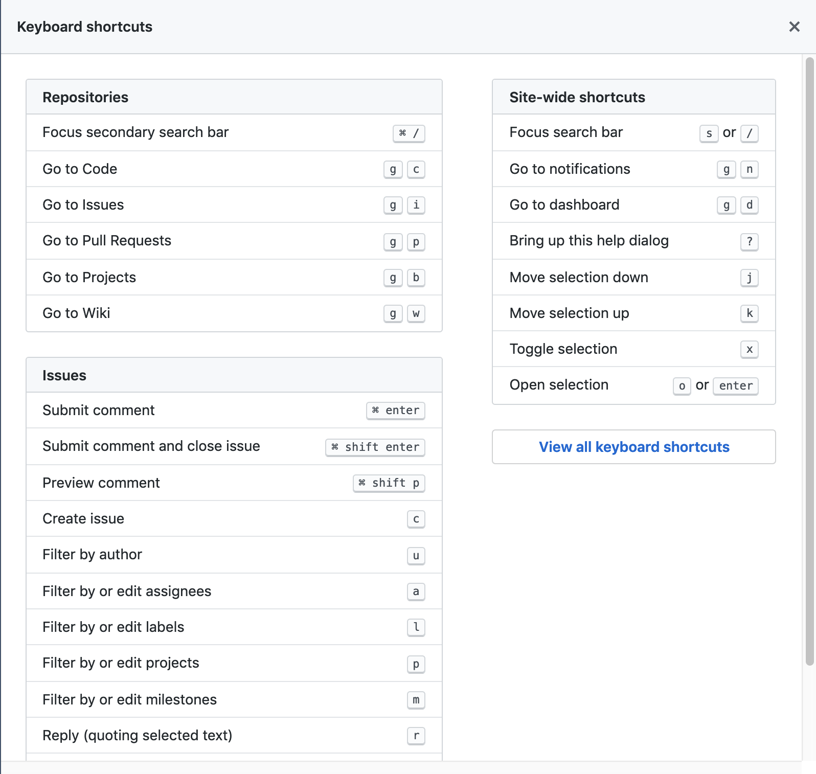Click the Keyboard shortcuts dialog title
Viewport: 816px width, 774px height.
[x=85, y=27]
